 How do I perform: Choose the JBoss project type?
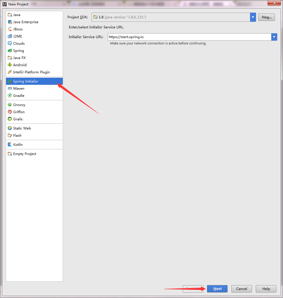(34, 29)
